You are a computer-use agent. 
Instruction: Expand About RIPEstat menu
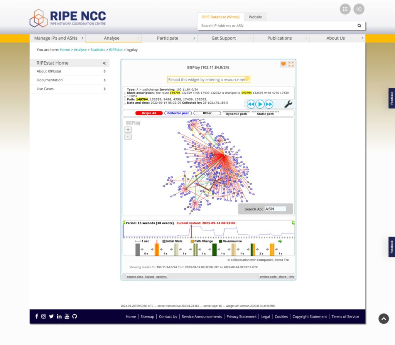[69, 71]
